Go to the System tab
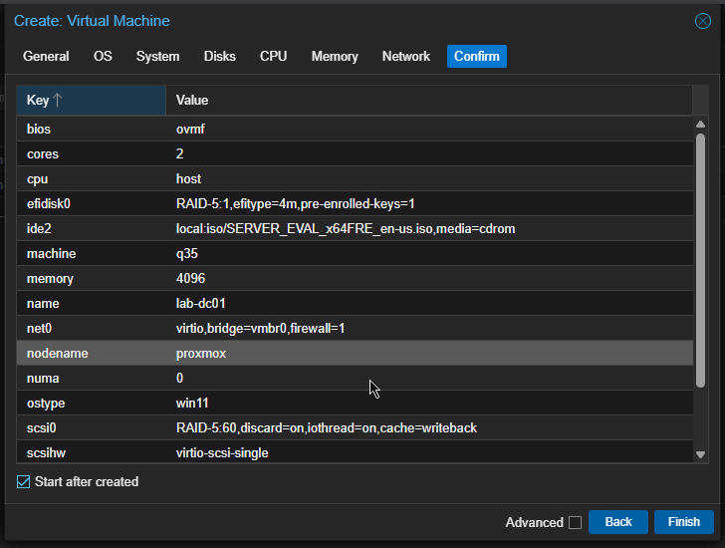The height and width of the screenshot is (548, 725). (x=157, y=57)
